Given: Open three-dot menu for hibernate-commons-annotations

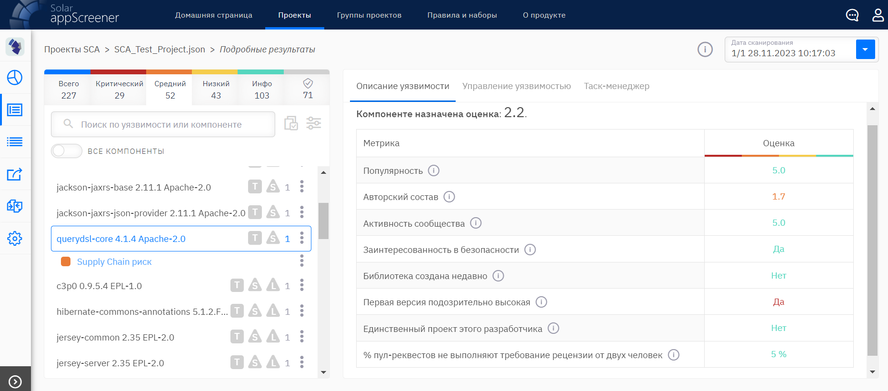Looking at the screenshot, I should click(x=302, y=311).
